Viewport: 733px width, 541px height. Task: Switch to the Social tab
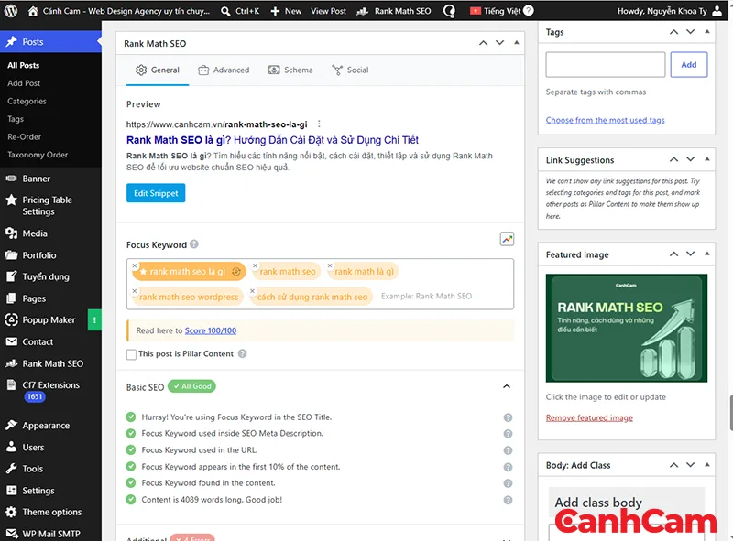click(350, 70)
